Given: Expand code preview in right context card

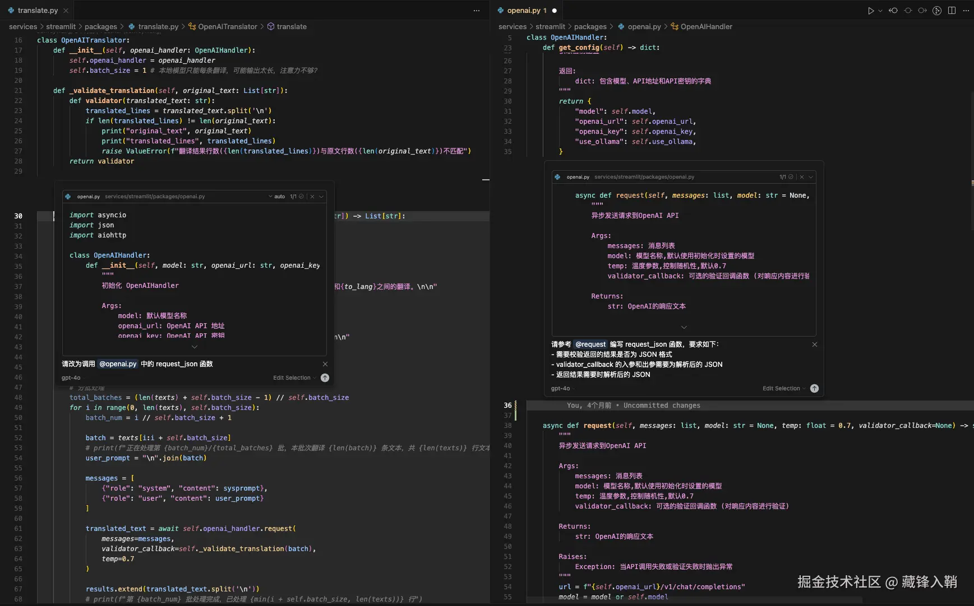Looking at the screenshot, I should (684, 327).
